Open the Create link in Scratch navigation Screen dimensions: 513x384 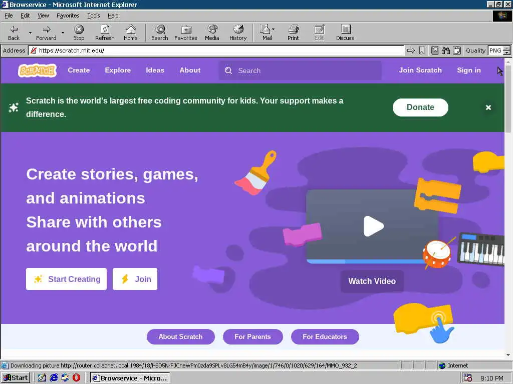click(79, 70)
